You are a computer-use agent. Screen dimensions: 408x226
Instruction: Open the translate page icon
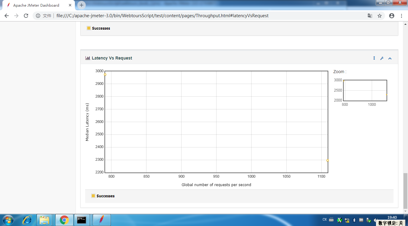click(370, 16)
